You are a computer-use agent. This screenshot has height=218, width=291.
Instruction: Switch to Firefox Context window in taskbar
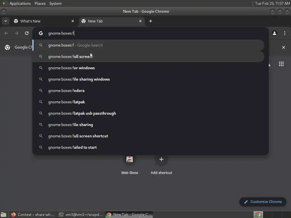tap(33, 215)
